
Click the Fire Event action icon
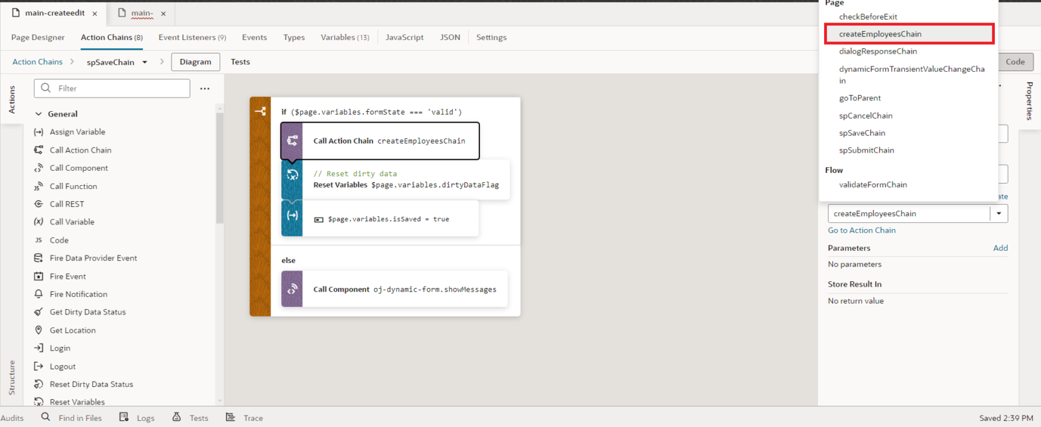[x=39, y=276]
